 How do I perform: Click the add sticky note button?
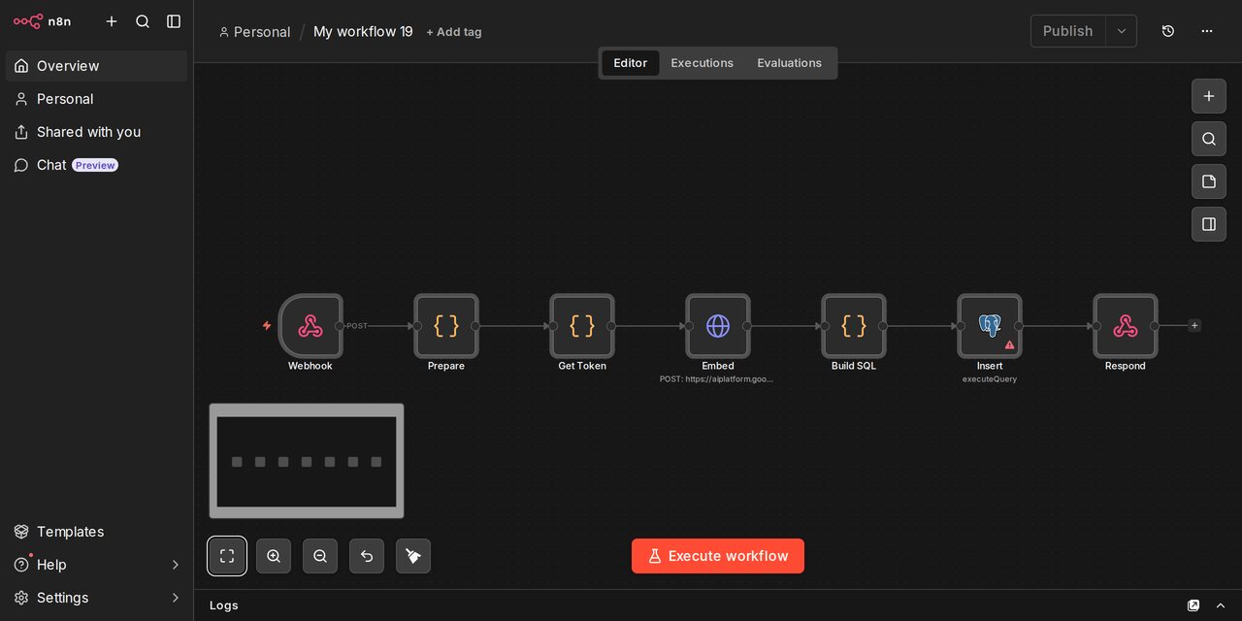tap(1209, 181)
